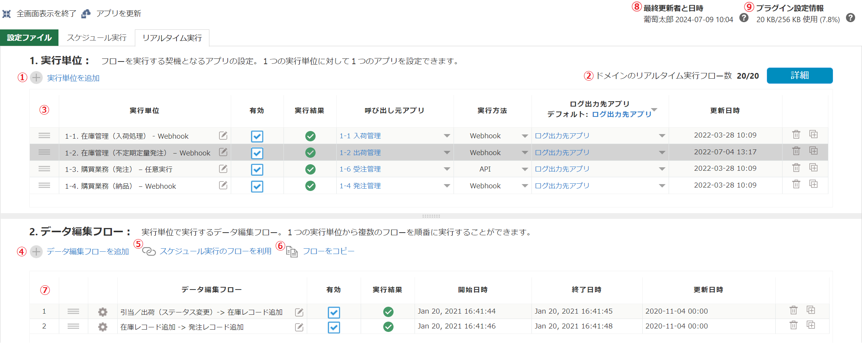Edit name of 1-3 購買業務（発注）row
The width and height of the screenshot is (862, 343).
[223, 169]
